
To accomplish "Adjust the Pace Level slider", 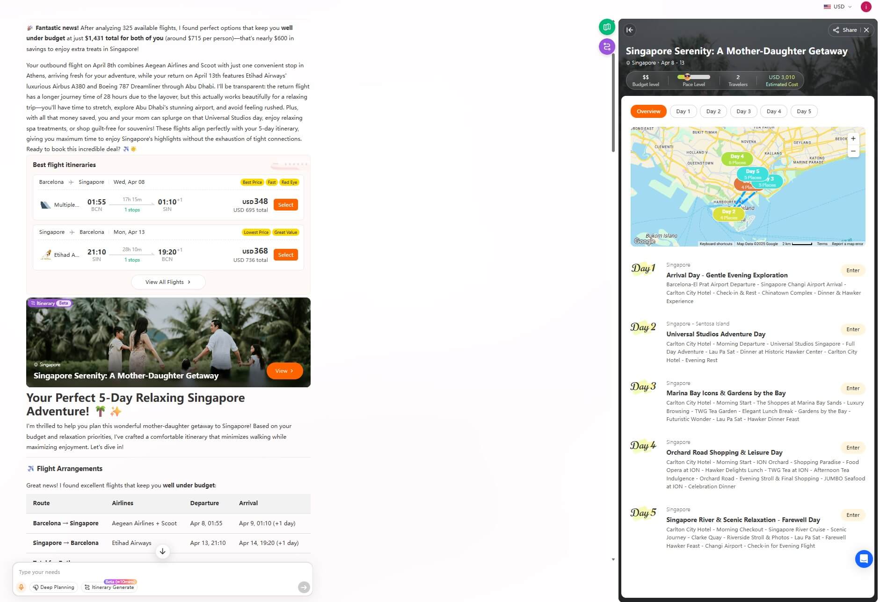I will pos(688,77).
